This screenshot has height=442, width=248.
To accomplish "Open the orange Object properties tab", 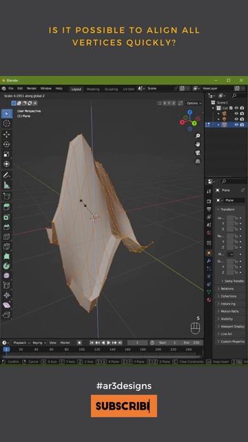I will coord(209,253).
